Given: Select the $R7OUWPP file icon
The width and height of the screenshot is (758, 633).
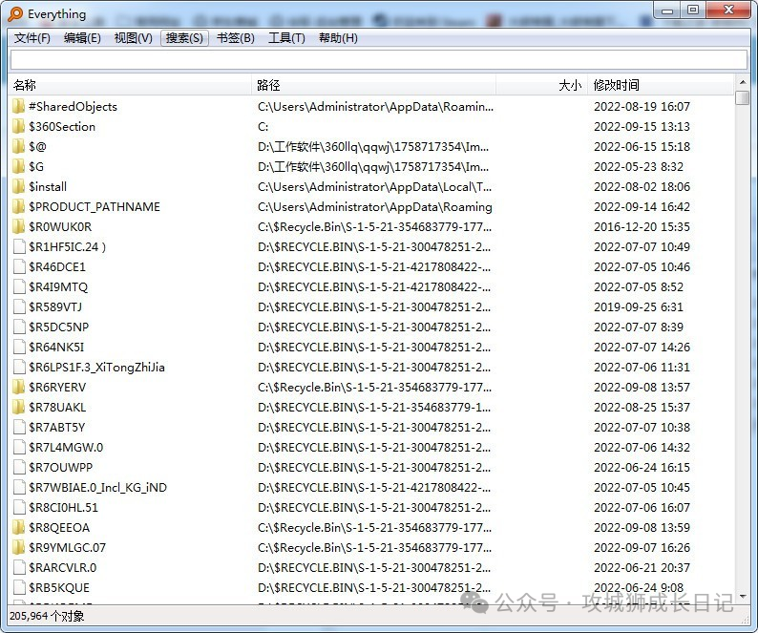Looking at the screenshot, I should point(19,468).
